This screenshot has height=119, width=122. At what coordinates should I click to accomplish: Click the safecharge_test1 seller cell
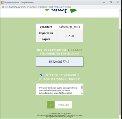[70, 27]
